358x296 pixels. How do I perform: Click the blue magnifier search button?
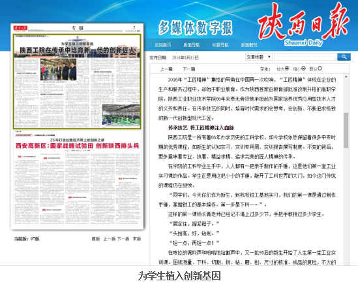click(x=344, y=57)
